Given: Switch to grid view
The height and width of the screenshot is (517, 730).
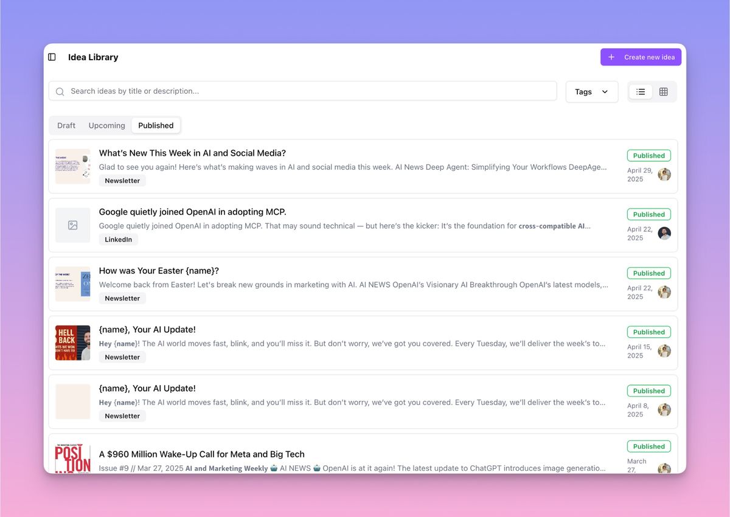Looking at the screenshot, I should (x=664, y=92).
